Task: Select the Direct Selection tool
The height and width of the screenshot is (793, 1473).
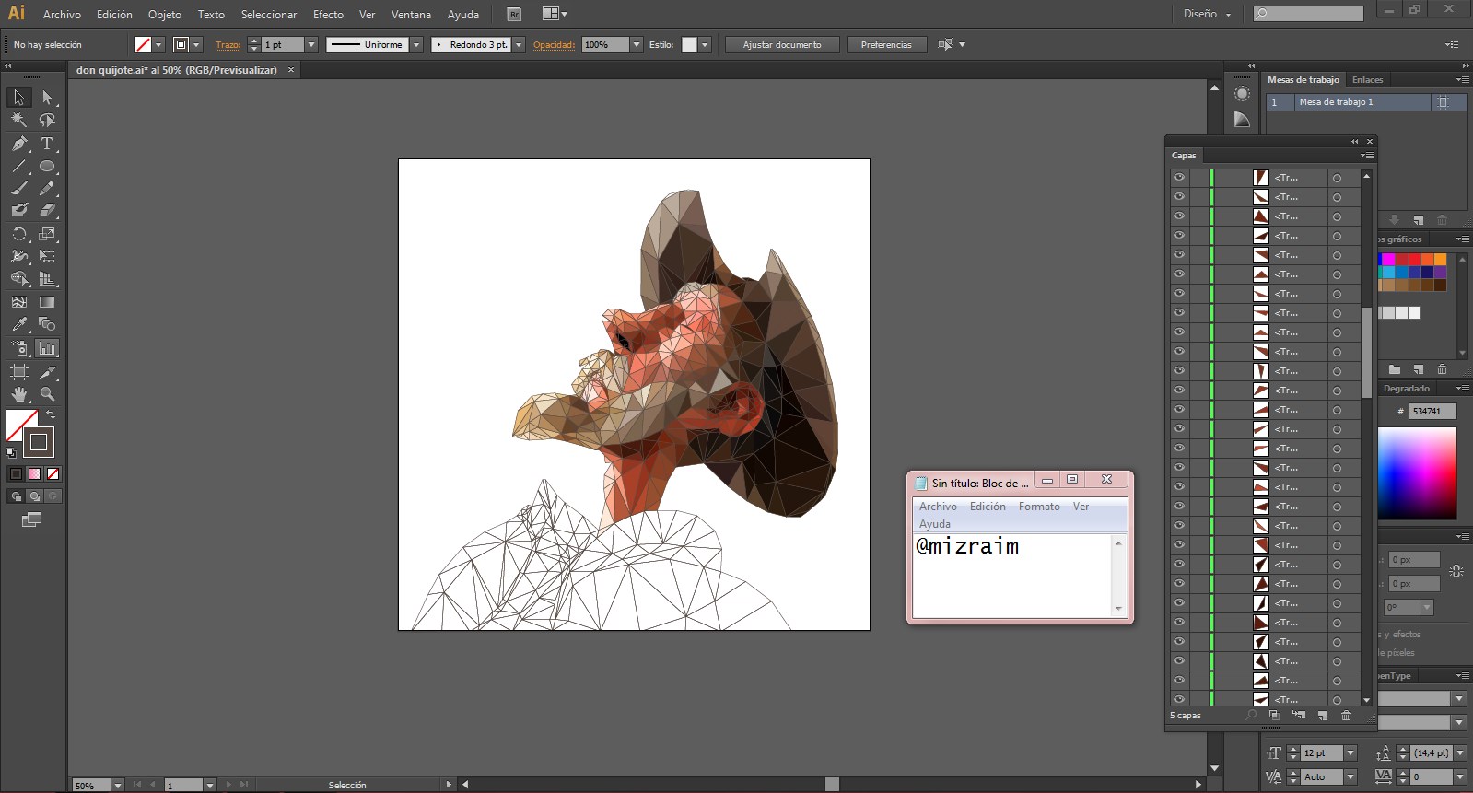Action: click(47, 98)
